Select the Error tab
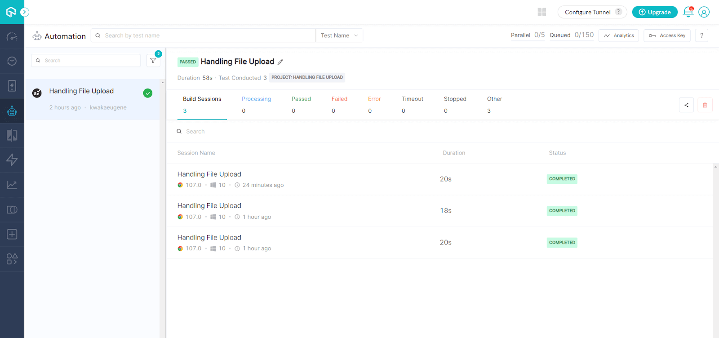Screen dimensions: 719x338 pos(374,105)
